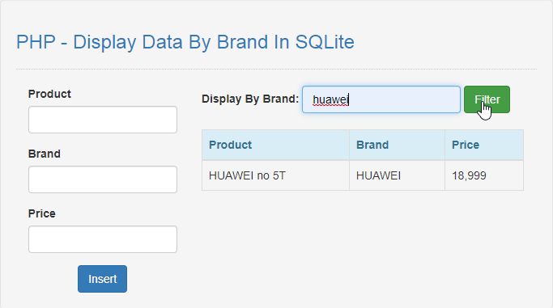The image size is (553, 308).
Task: Click the empty Price input field
Action: tap(103, 239)
